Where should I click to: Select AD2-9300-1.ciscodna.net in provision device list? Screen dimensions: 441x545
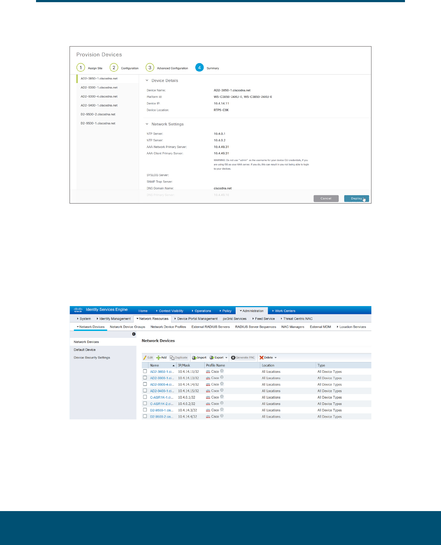(x=99, y=87)
